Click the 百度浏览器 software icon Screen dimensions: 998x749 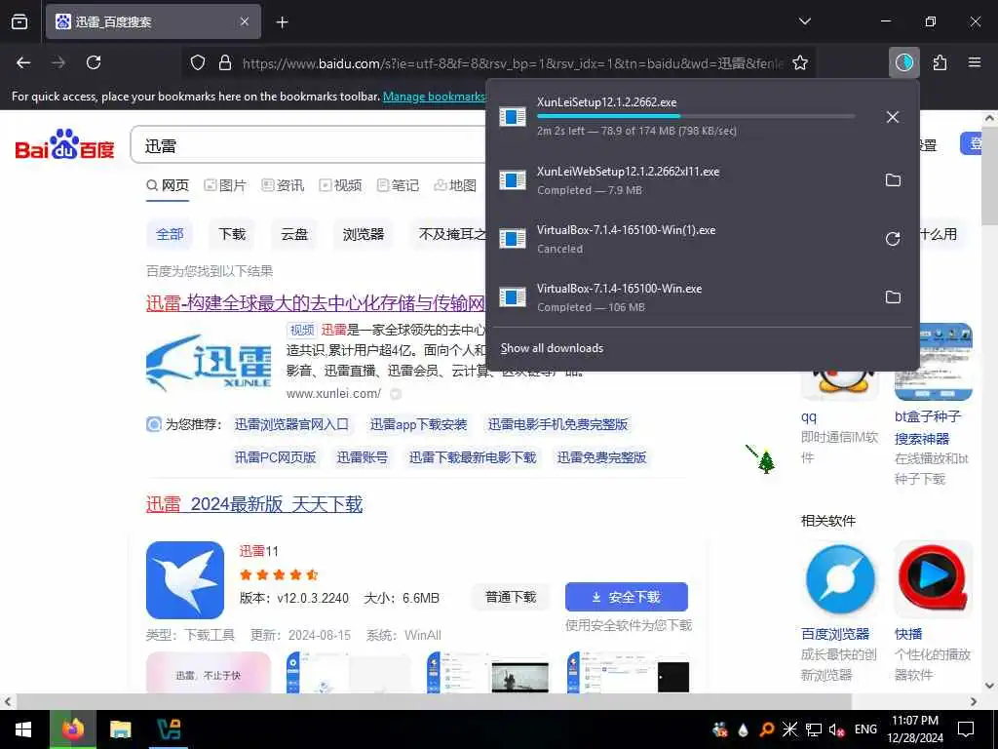(x=839, y=579)
